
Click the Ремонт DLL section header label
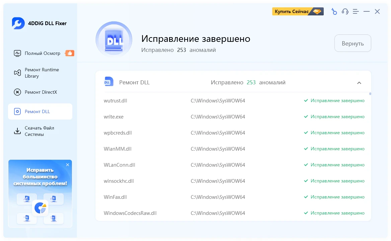tap(134, 82)
